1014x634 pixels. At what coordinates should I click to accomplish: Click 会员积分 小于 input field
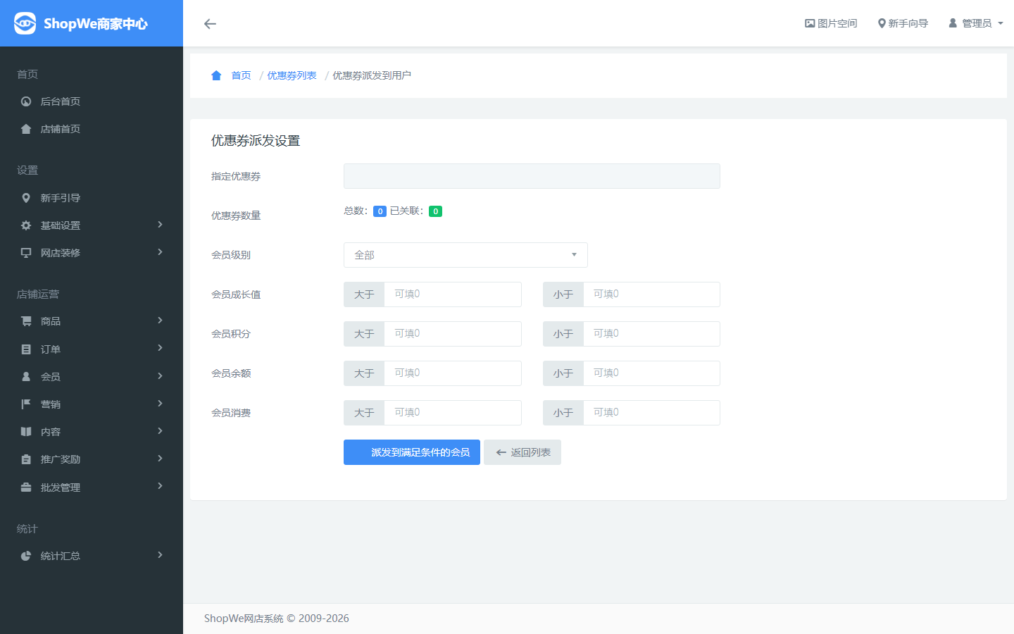click(651, 334)
